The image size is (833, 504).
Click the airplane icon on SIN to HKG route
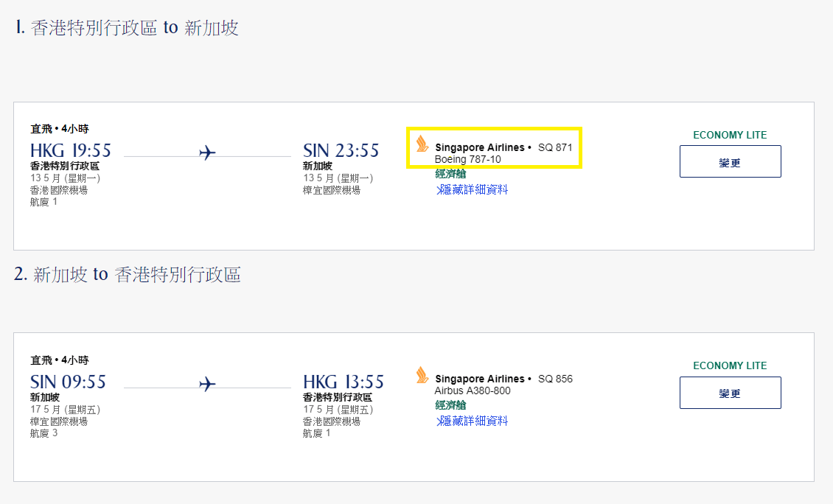pyautogui.click(x=207, y=384)
